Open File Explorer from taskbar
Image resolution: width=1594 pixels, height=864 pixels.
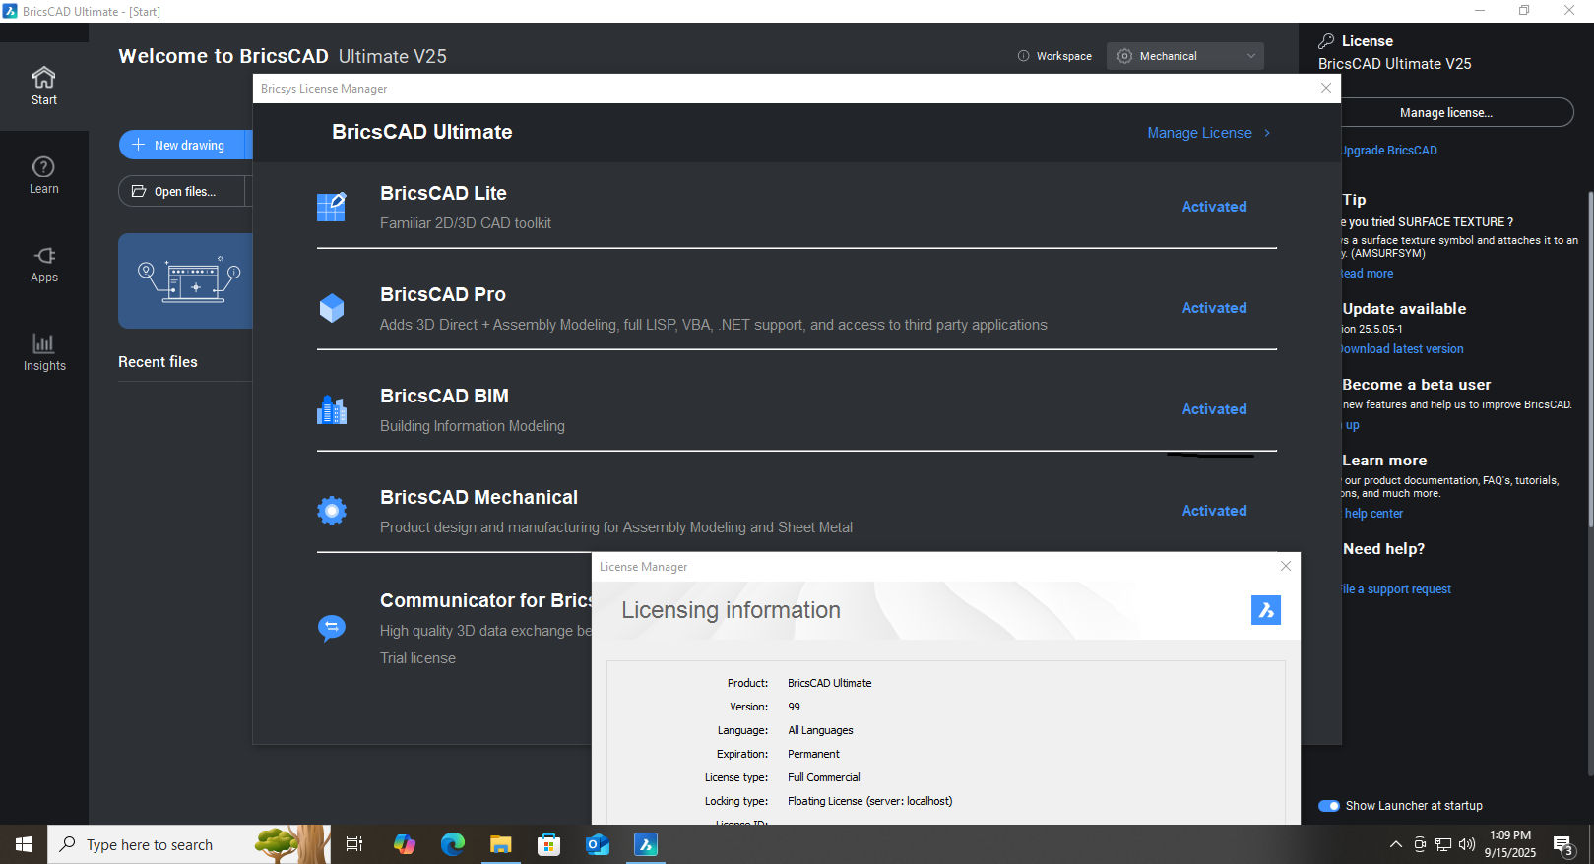(x=501, y=844)
